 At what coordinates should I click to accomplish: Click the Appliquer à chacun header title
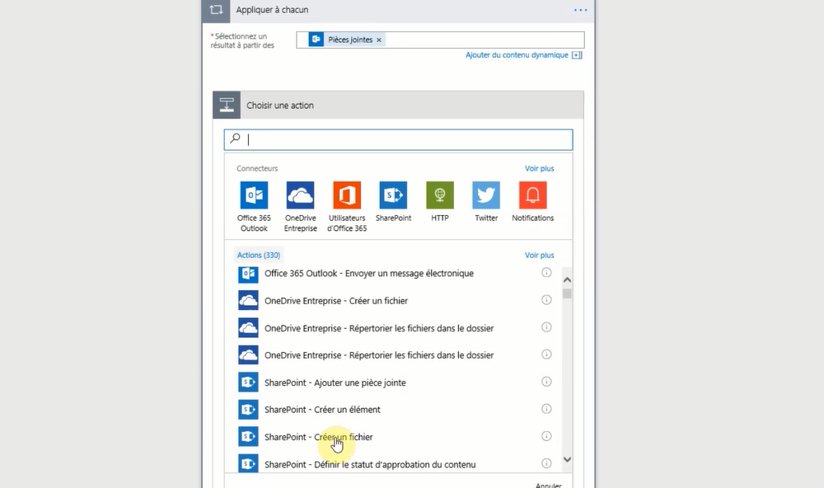tap(272, 10)
